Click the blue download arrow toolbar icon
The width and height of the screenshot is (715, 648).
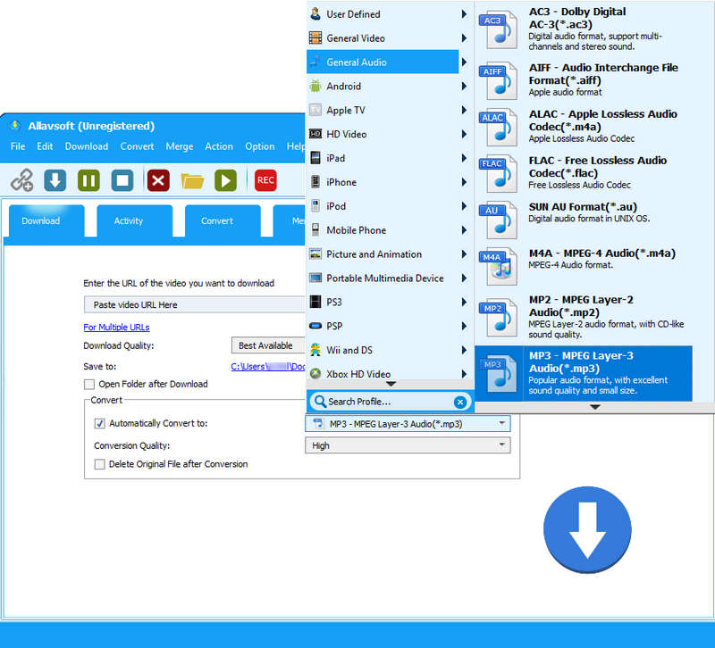55,180
